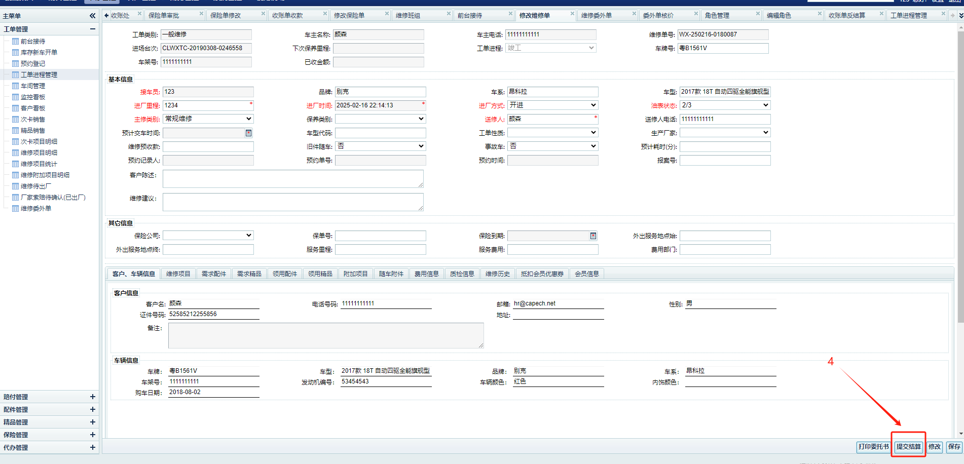Click the 保存 button
The width and height of the screenshot is (964, 464).
tap(954, 447)
